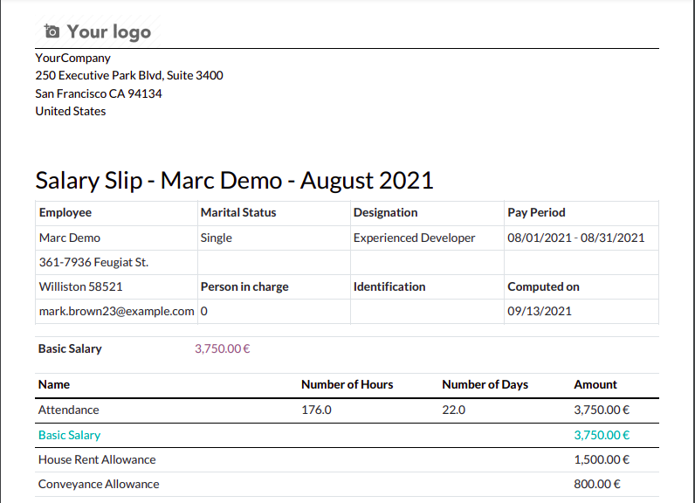Select the YourCompany name in header
Viewport: 695px width, 503px height.
(x=73, y=58)
